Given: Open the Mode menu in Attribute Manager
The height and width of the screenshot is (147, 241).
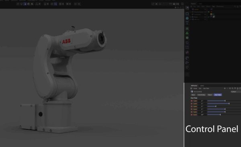Looking at the screenshot, I should tap(195, 88).
